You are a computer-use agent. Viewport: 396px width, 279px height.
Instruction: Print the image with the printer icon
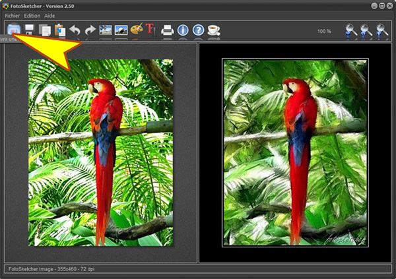168,30
